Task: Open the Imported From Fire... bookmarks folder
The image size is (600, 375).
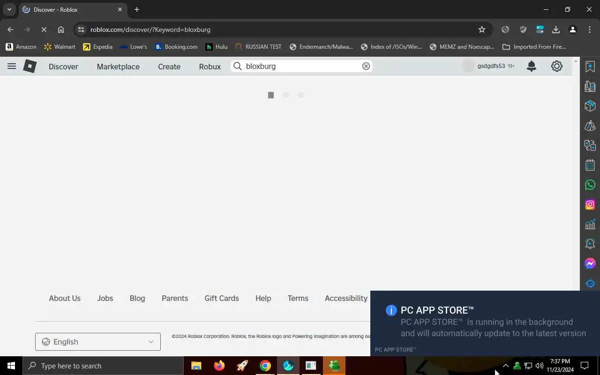Action: coord(534,47)
